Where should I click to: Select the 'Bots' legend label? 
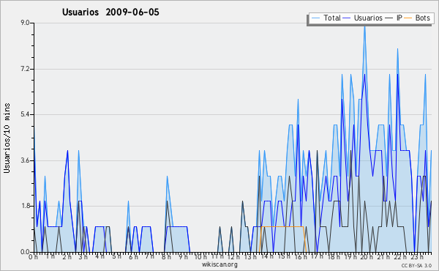(422, 18)
